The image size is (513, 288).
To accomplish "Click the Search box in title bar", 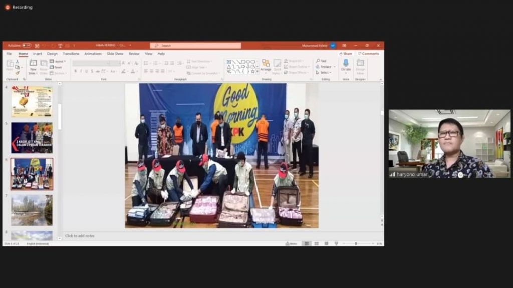I will pos(196,46).
